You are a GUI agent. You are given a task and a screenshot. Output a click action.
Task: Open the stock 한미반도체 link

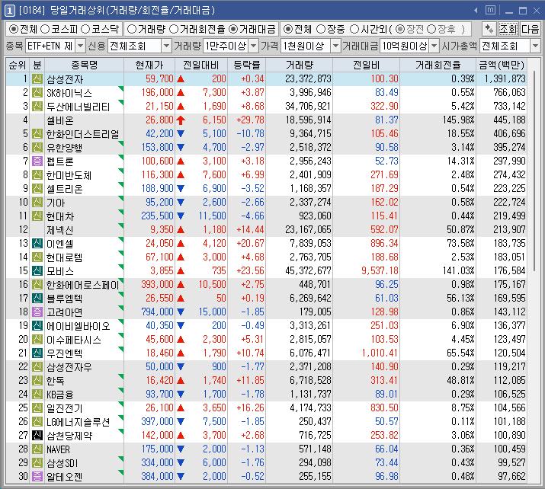pos(69,175)
